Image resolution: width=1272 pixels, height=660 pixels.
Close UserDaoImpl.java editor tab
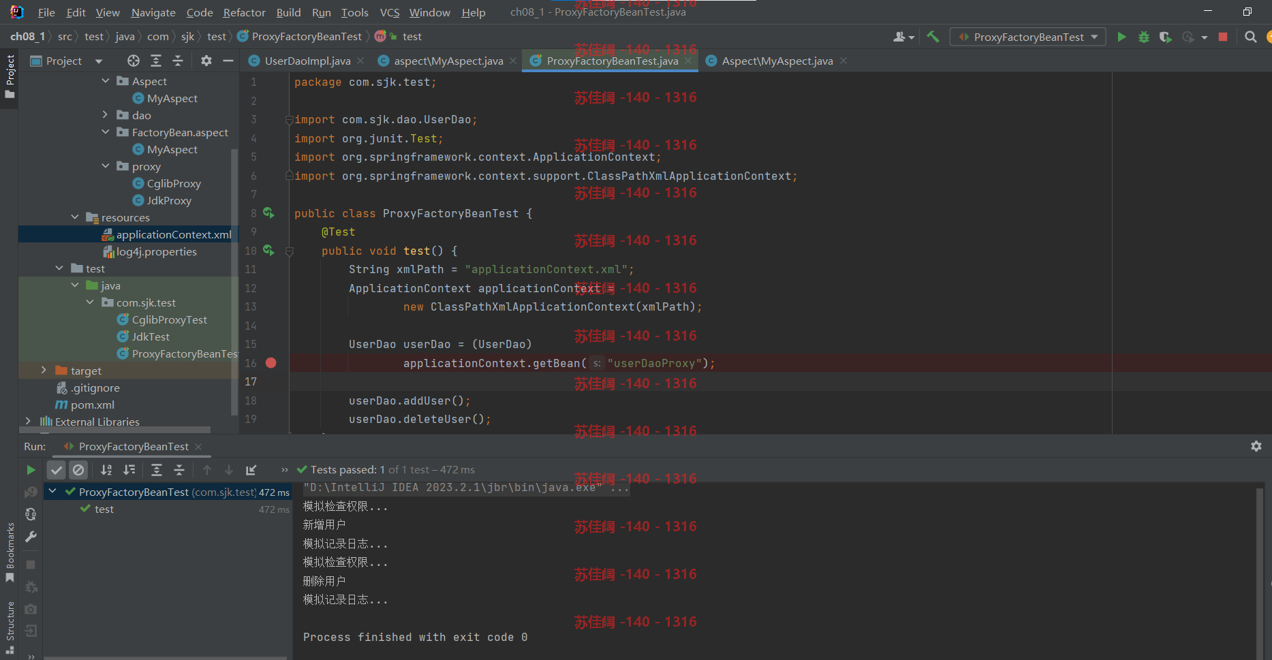click(x=360, y=61)
